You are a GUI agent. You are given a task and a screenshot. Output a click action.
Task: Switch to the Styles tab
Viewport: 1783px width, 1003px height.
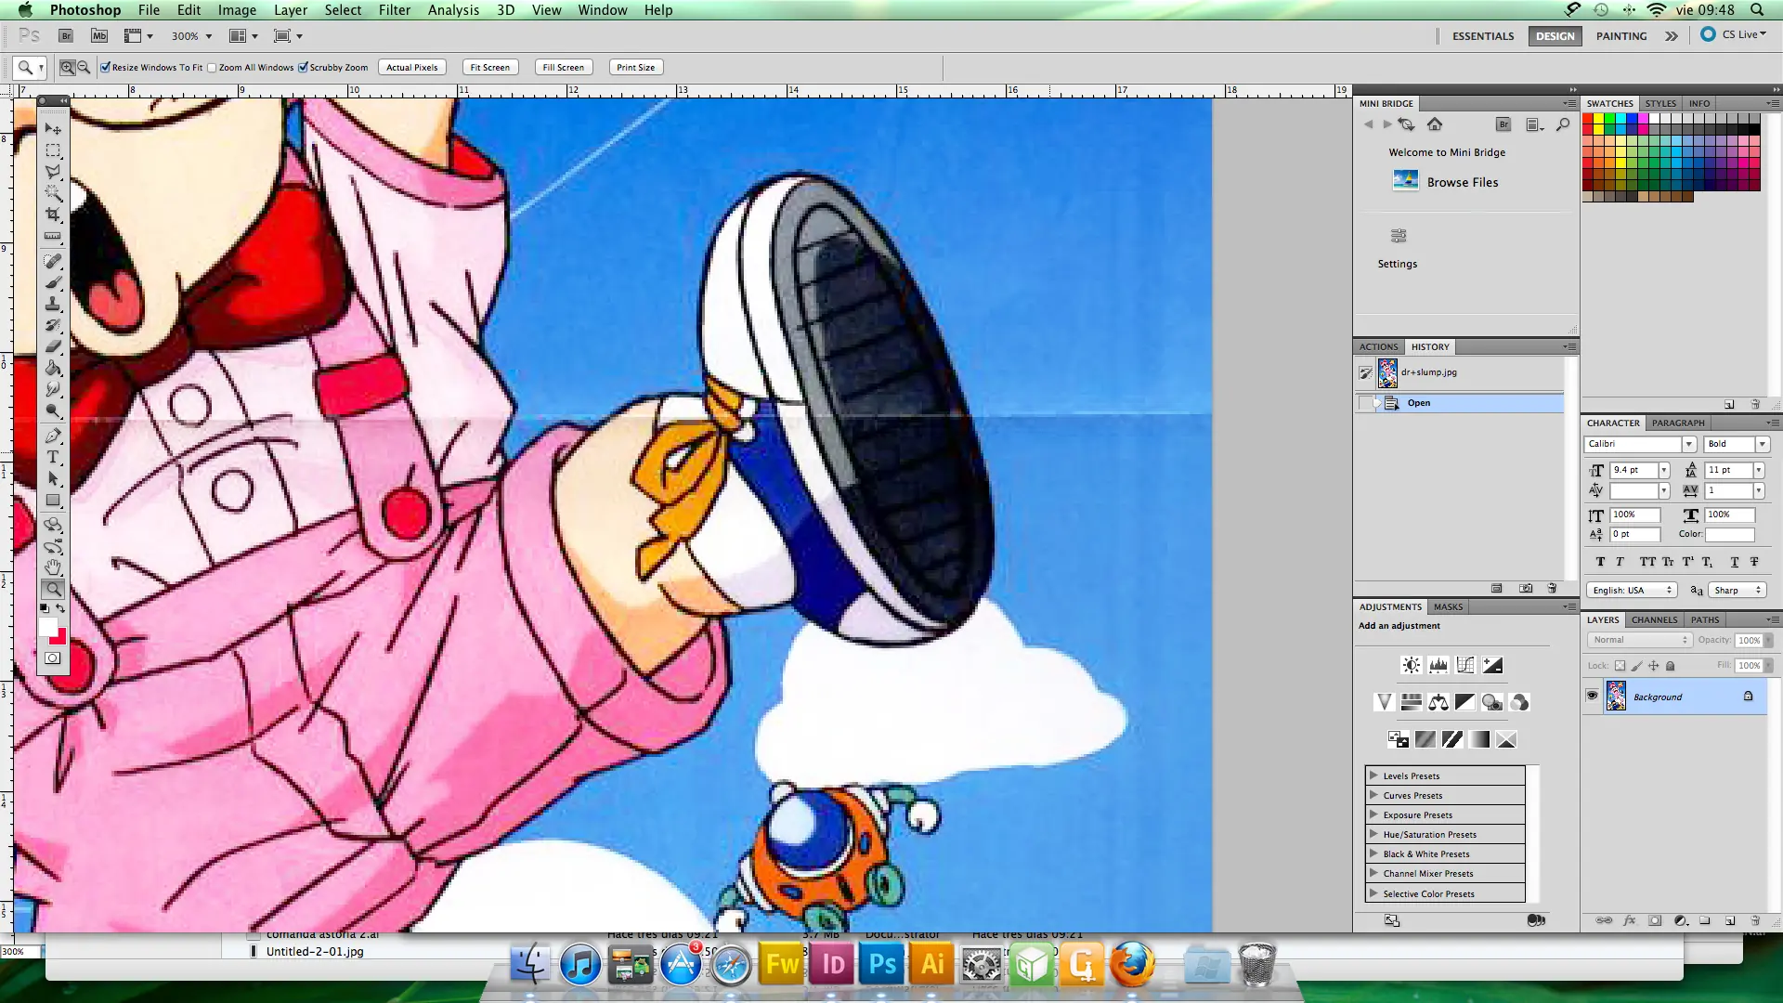(x=1660, y=103)
